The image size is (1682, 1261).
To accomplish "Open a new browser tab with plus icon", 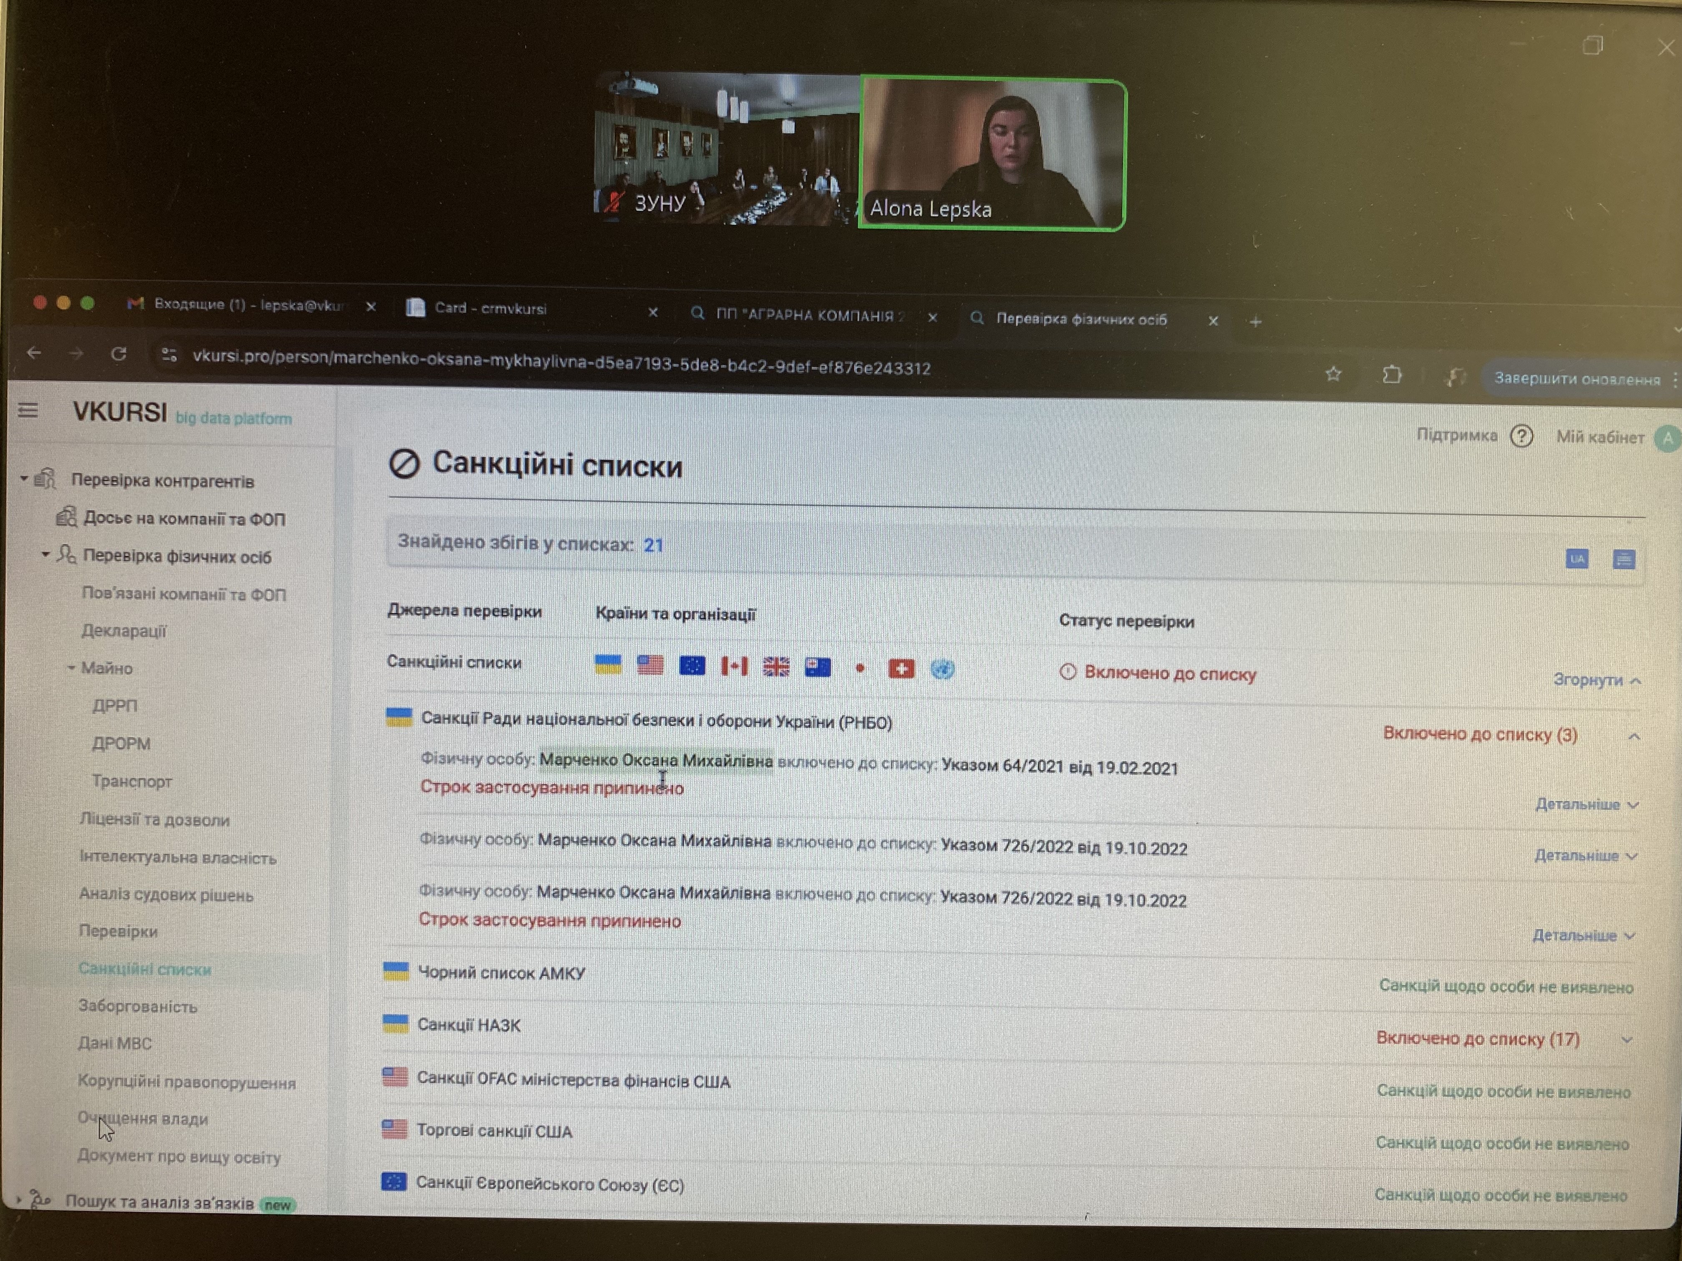I will tap(1255, 322).
